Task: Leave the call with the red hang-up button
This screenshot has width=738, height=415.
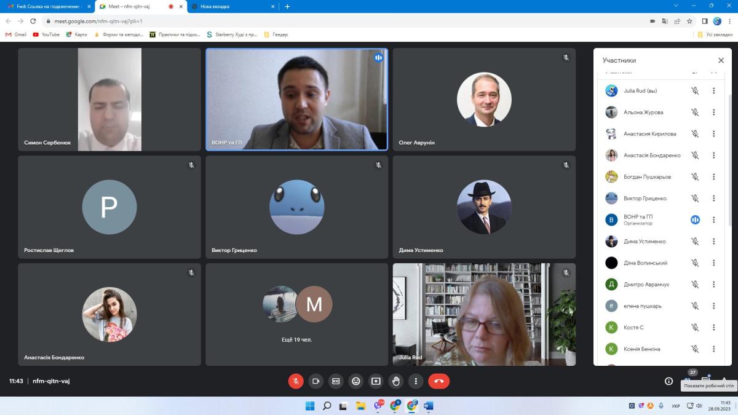Action: pos(438,381)
